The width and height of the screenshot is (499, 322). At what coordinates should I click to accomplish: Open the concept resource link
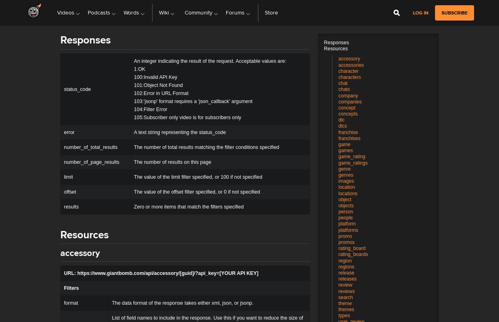click(347, 108)
